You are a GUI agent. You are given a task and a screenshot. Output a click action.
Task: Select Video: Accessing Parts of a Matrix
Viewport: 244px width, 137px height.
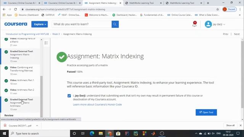[20, 42]
